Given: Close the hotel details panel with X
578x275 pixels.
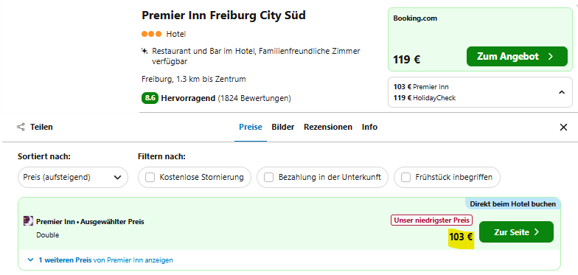Looking at the screenshot, I should [x=563, y=127].
